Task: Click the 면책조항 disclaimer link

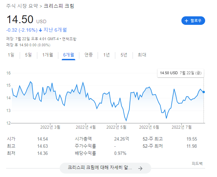Action: coord(69,39)
